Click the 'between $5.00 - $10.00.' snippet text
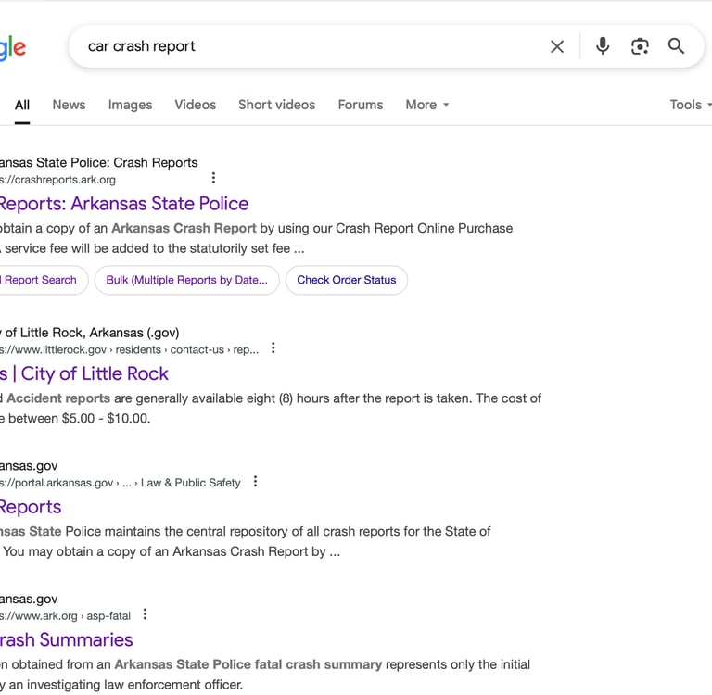This screenshot has height=695, width=712. 79,419
